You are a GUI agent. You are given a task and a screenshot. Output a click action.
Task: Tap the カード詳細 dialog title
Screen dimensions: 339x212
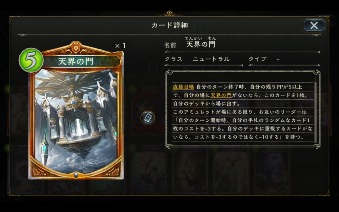(x=169, y=25)
